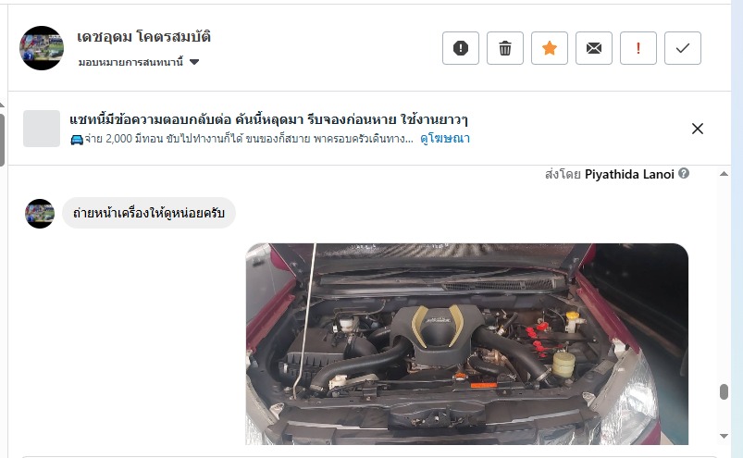Click the ad thumbnail placeholder in banner

pos(42,129)
